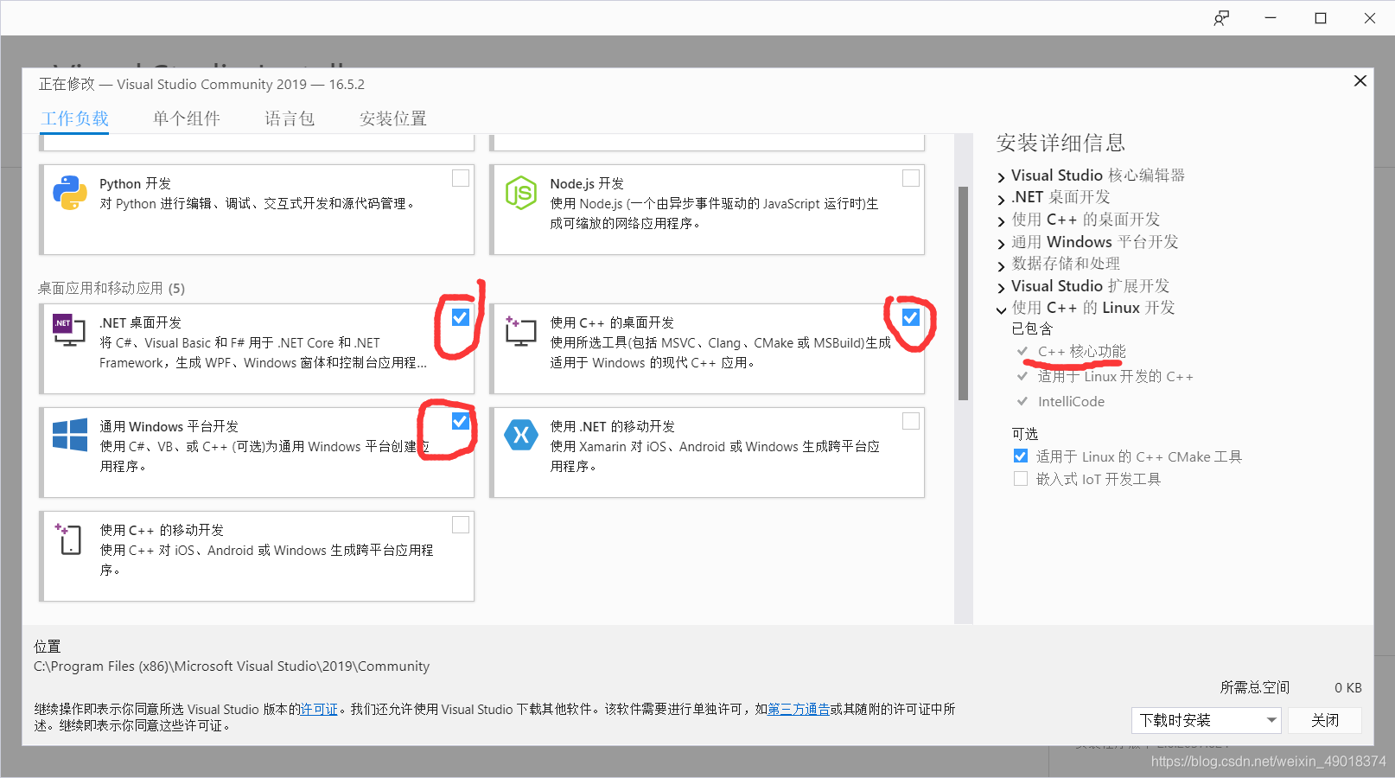Uncheck 使用 C++ 的桌面开发 checkbox

(911, 317)
